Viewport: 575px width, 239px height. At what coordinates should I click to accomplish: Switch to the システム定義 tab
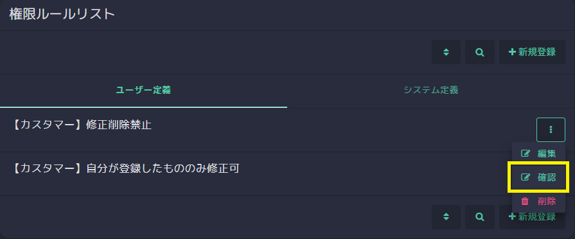point(431,90)
